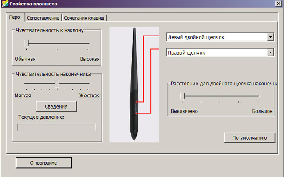Click the lower pen side button
This screenshot has width=284, height=177.
136,112
